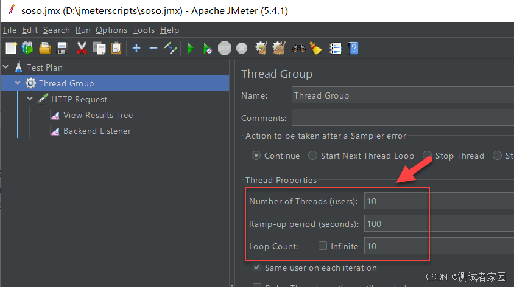Screen dimensions: 514x287
Task: Click Ramp-up period input field
Action: coord(439,224)
